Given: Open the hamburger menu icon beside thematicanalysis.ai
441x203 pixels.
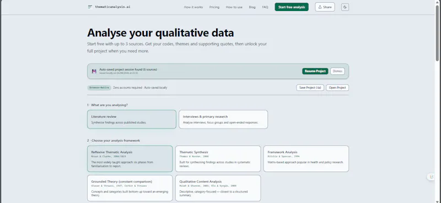Looking at the screenshot, I should click(90, 7).
